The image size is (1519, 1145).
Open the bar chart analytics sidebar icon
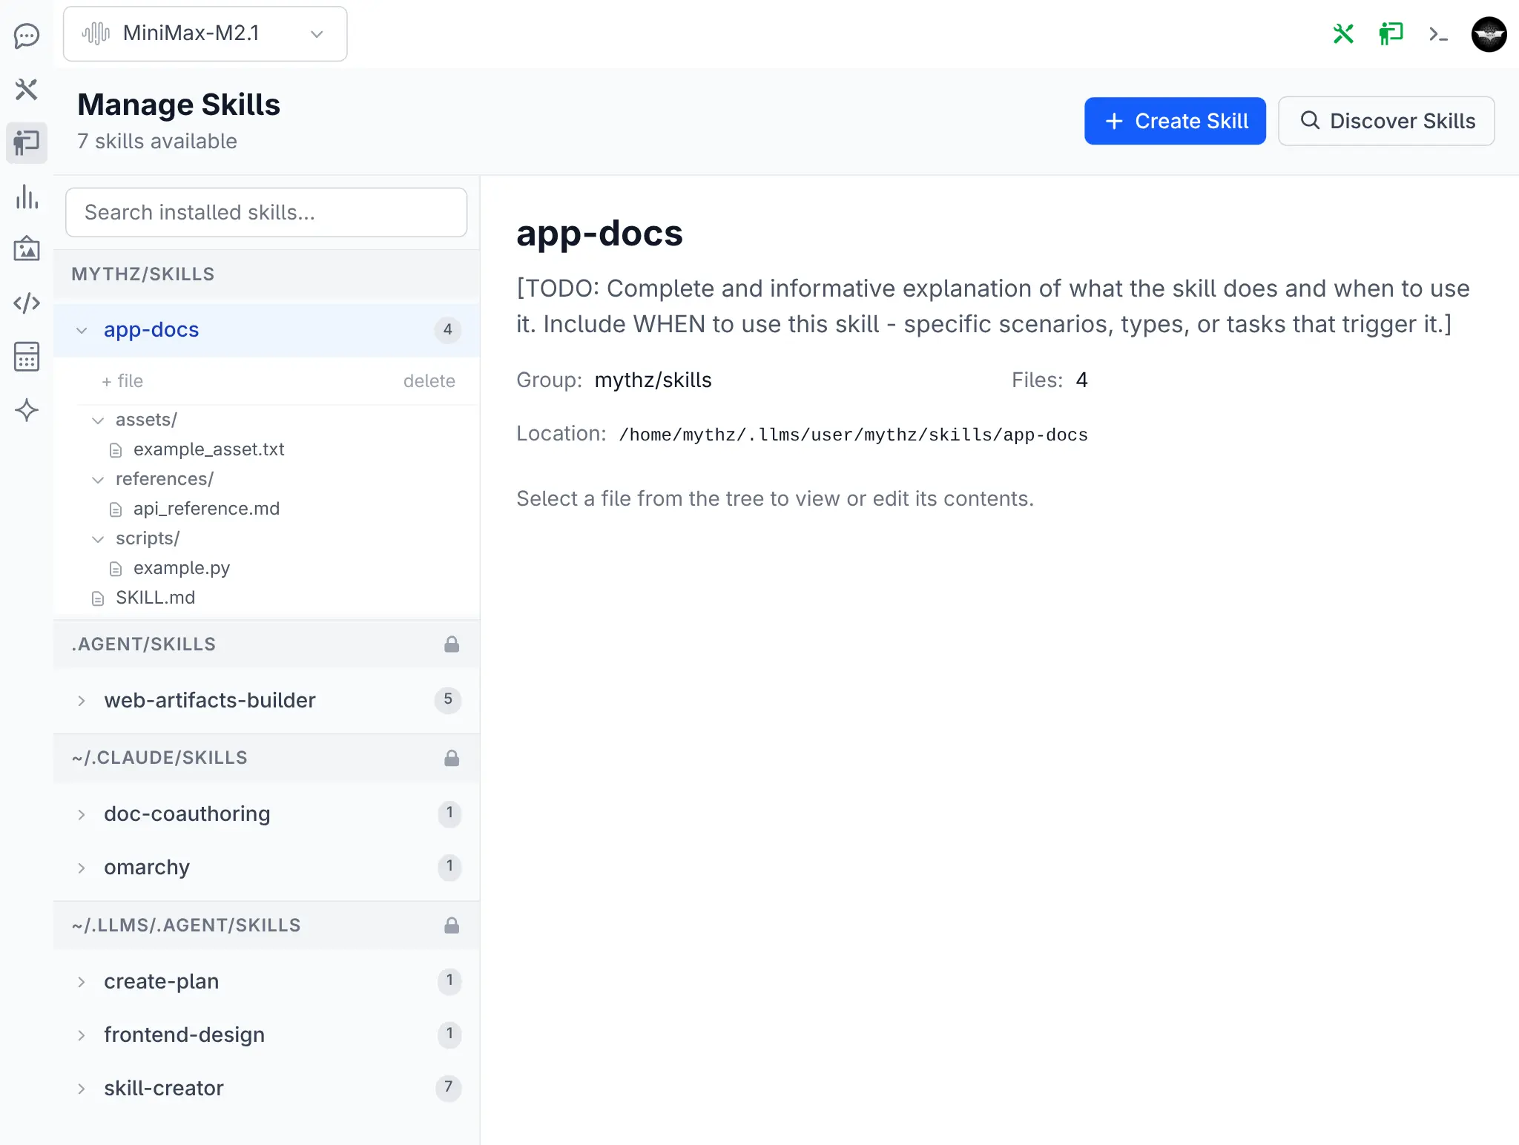point(27,197)
